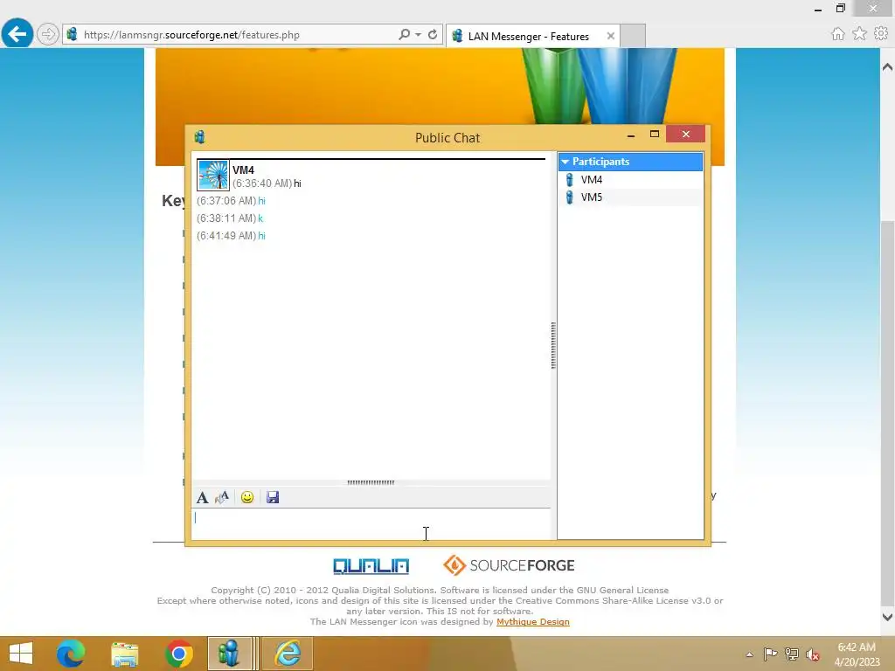Open Action Center flag icon

point(770,654)
